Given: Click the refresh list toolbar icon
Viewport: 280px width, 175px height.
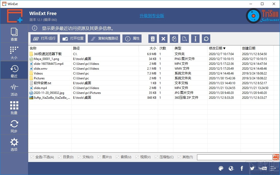Looking at the screenshot, I should pyautogui.click(x=206, y=39).
